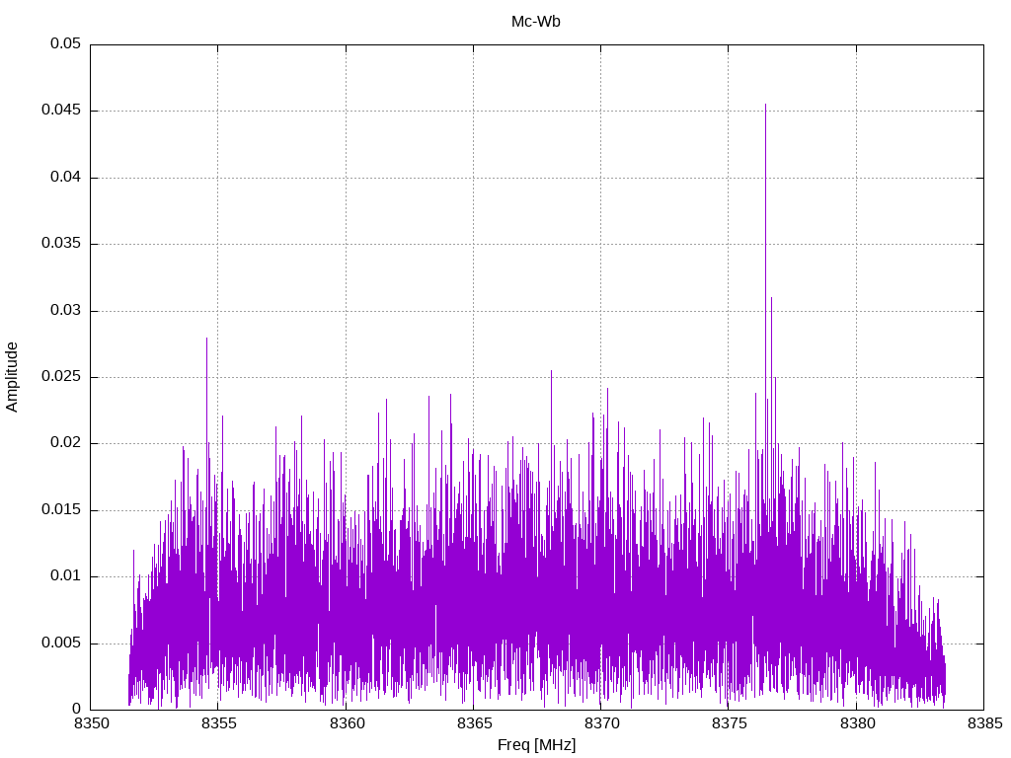Select the tallest spike's tip near 0.045
Viewport: 1011px width, 758px height.
tap(765, 105)
